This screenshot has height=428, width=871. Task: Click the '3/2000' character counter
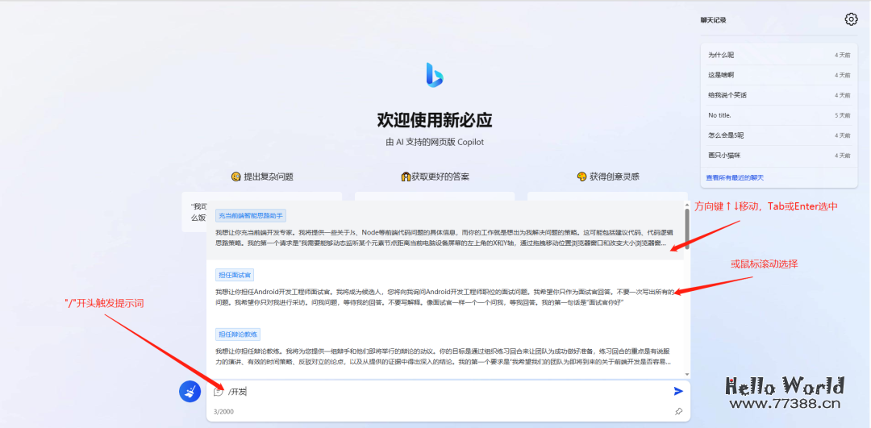(x=224, y=412)
